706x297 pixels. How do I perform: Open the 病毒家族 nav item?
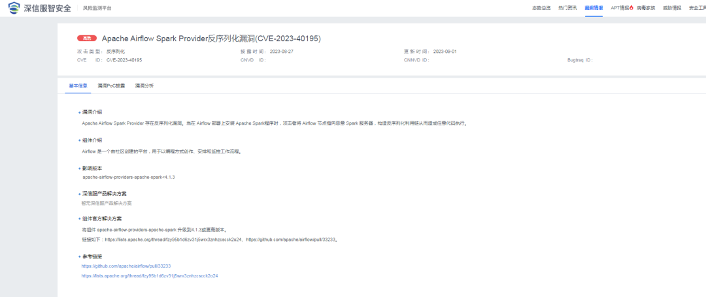point(646,8)
